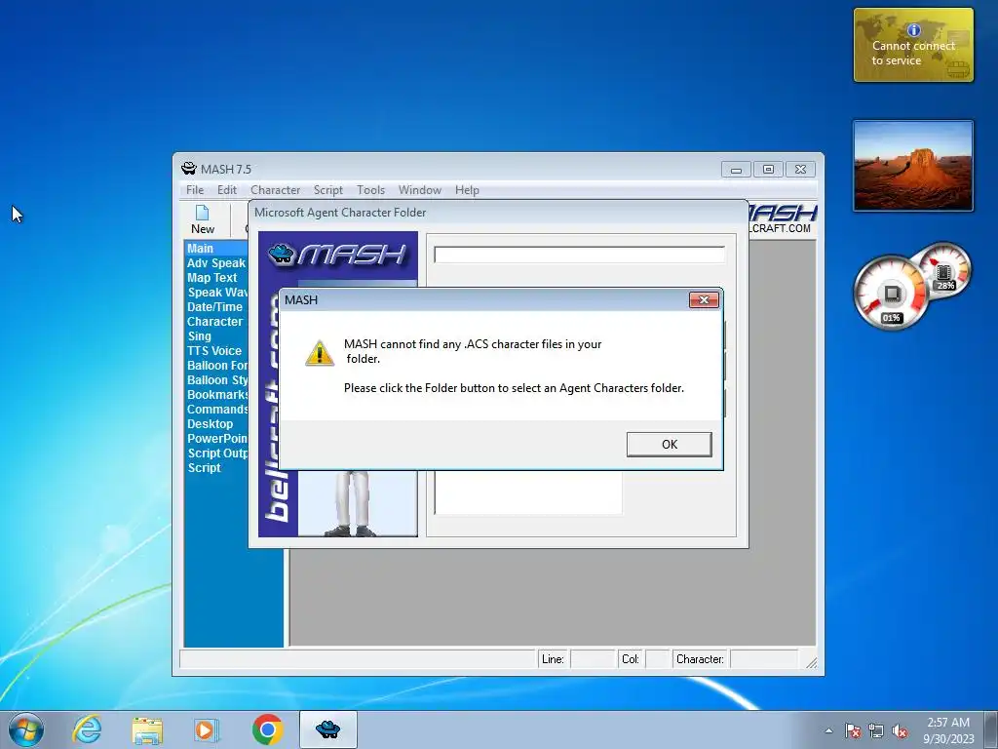Open the clock showing 2:57 AM
998x749 pixels.
[x=948, y=729]
